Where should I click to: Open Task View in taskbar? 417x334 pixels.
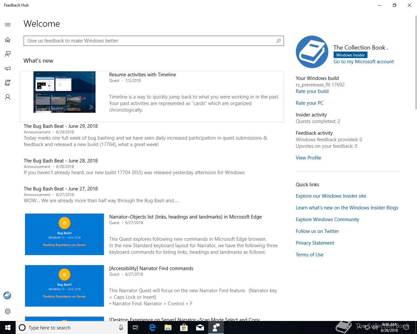136,327
